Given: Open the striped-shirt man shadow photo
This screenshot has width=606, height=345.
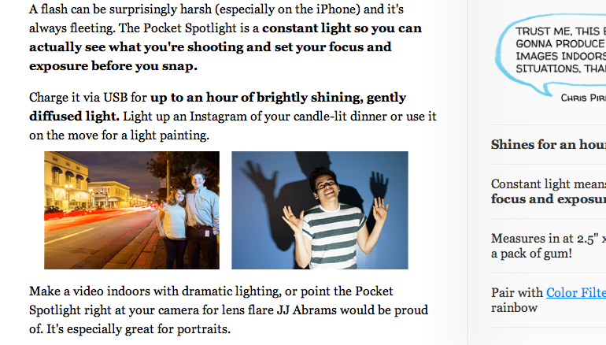Looking at the screenshot, I should click(320, 210).
